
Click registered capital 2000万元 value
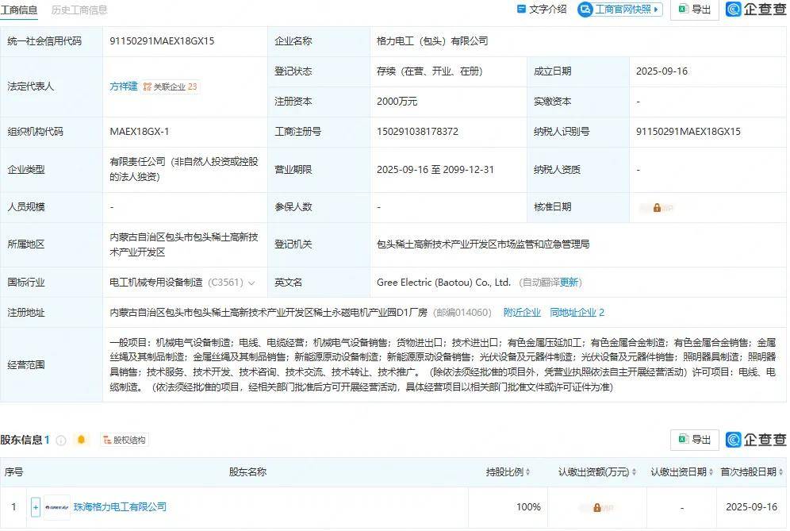(x=397, y=102)
